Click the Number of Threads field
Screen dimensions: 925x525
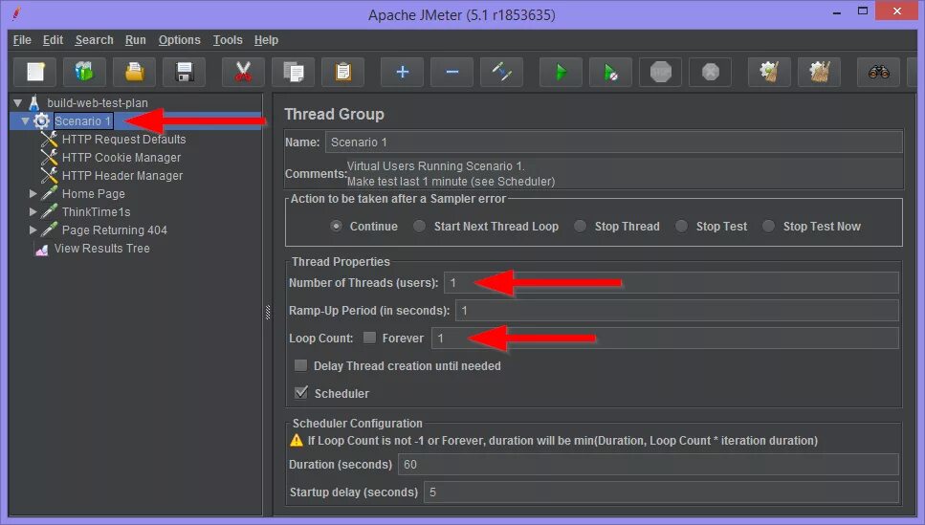(671, 282)
